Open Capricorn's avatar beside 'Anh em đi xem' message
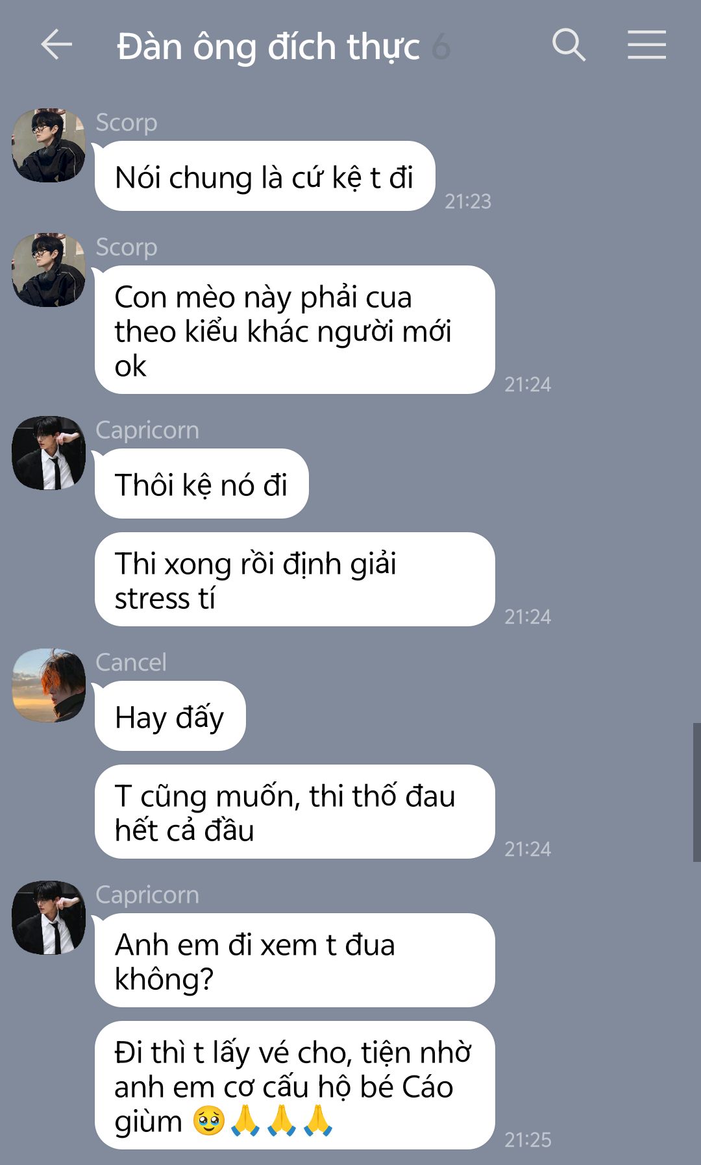This screenshot has height=1165, width=701. click(x=49, y=918)
